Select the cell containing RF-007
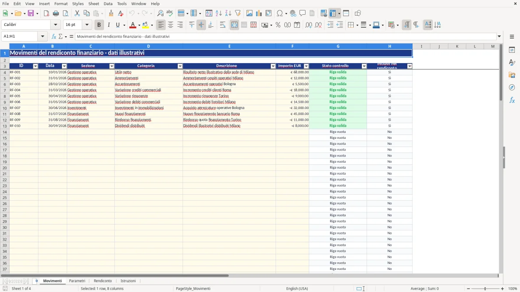 click(24, 108)
